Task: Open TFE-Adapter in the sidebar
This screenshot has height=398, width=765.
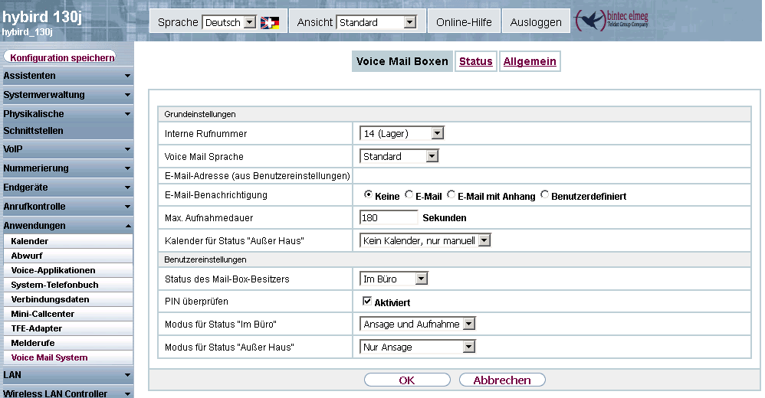Action: pyautogui.click(x=67, y=329)
